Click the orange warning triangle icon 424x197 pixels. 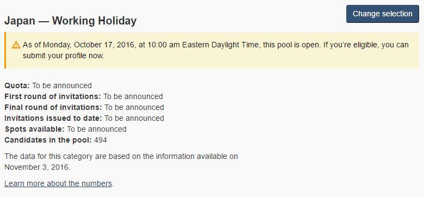point(16,45)
